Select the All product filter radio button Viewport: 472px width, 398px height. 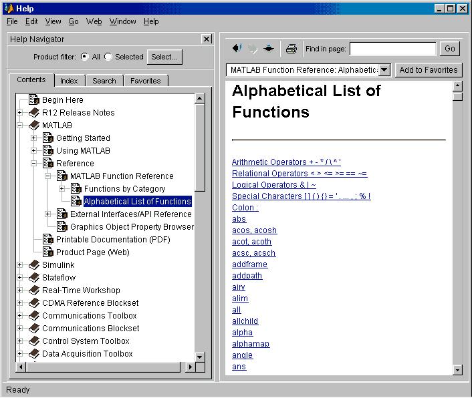click(85, 57)
